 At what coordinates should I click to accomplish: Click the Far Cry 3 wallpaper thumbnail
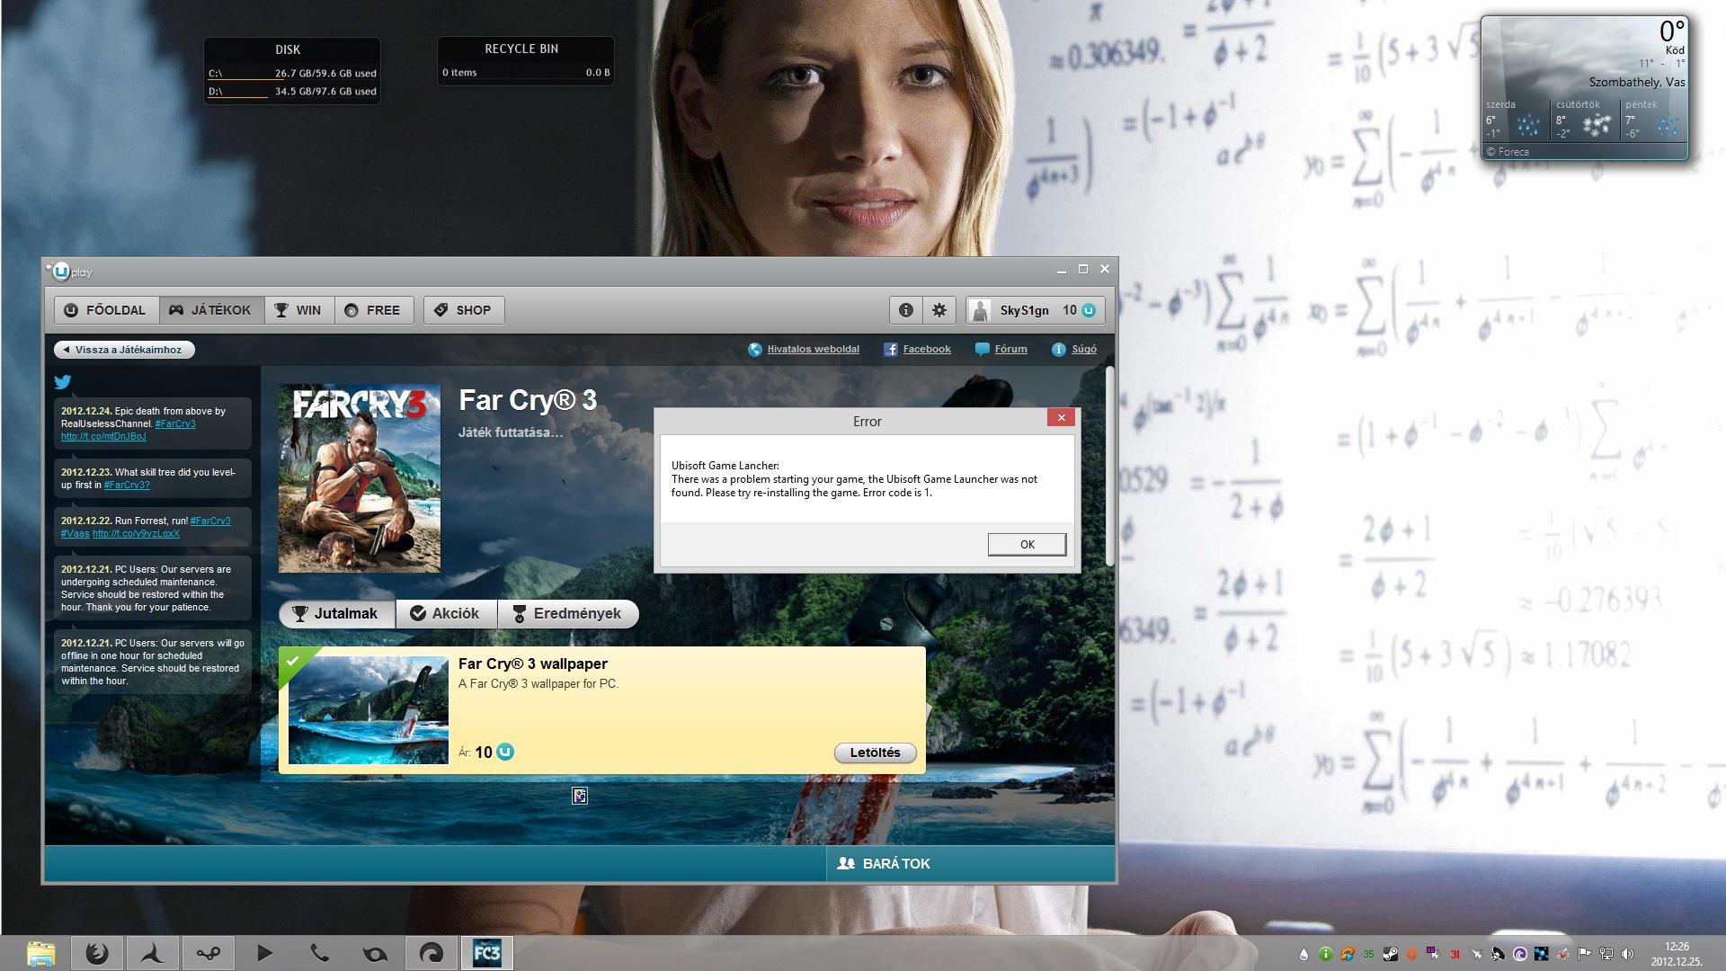pos(369,710)
